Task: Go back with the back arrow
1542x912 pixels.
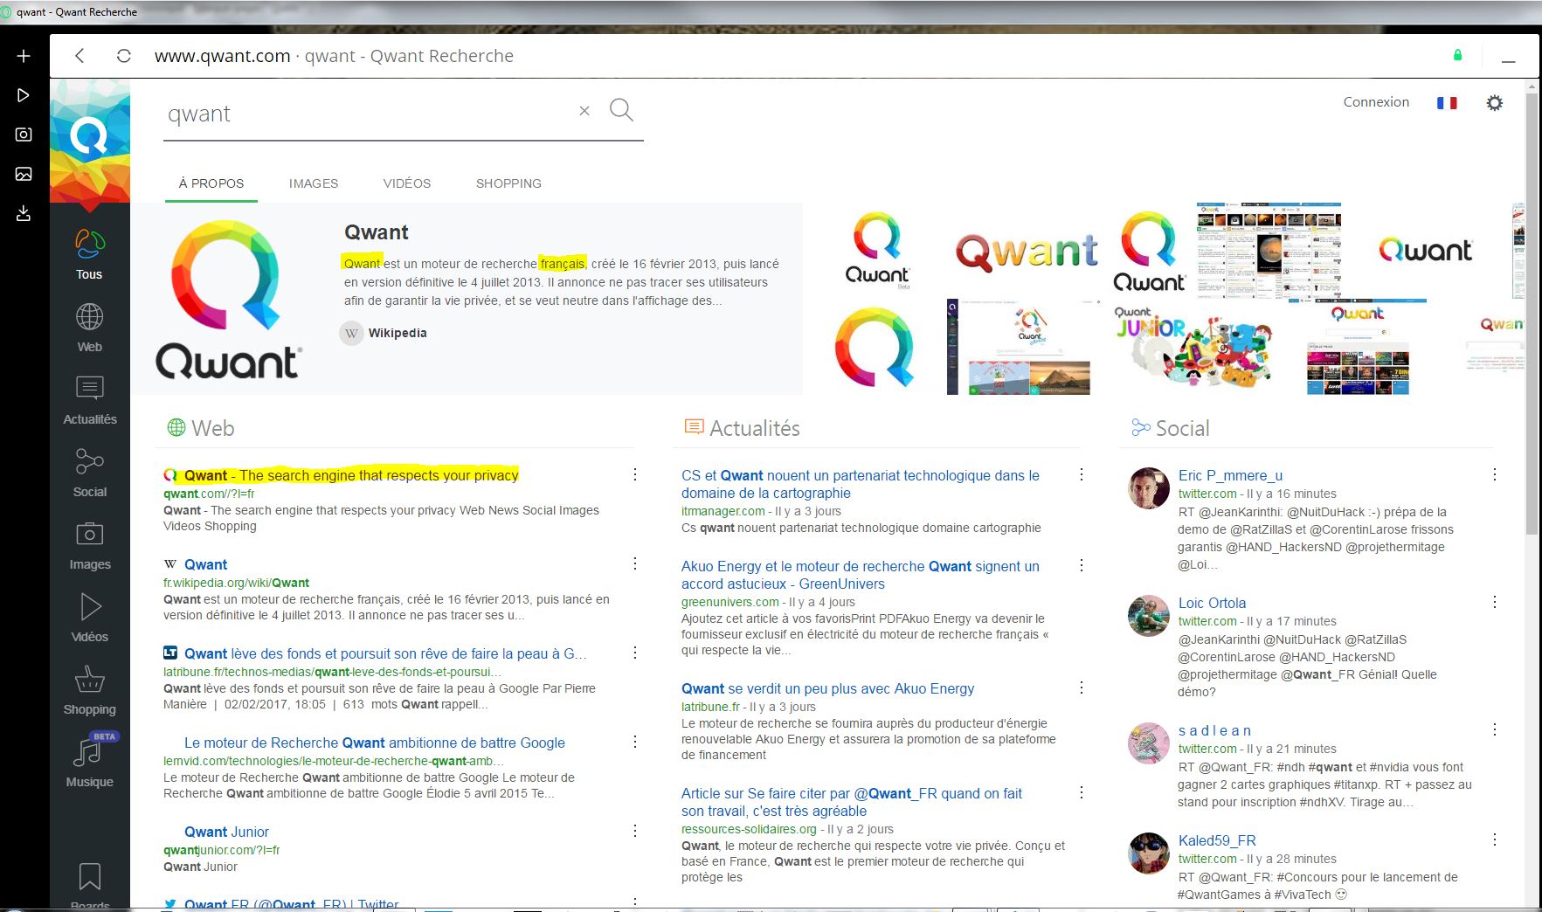Action: point(80,56)
